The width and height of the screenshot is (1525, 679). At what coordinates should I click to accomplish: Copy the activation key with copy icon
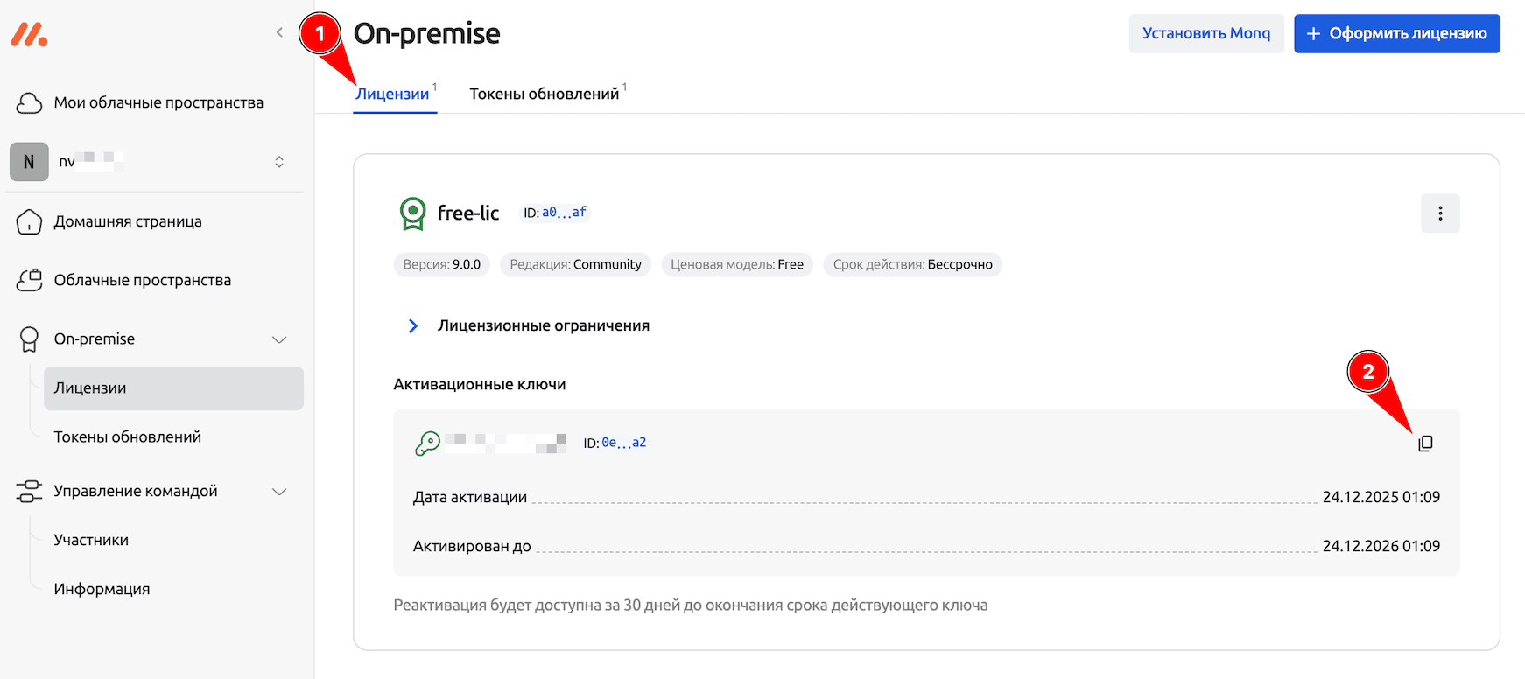pos(1425,444)
